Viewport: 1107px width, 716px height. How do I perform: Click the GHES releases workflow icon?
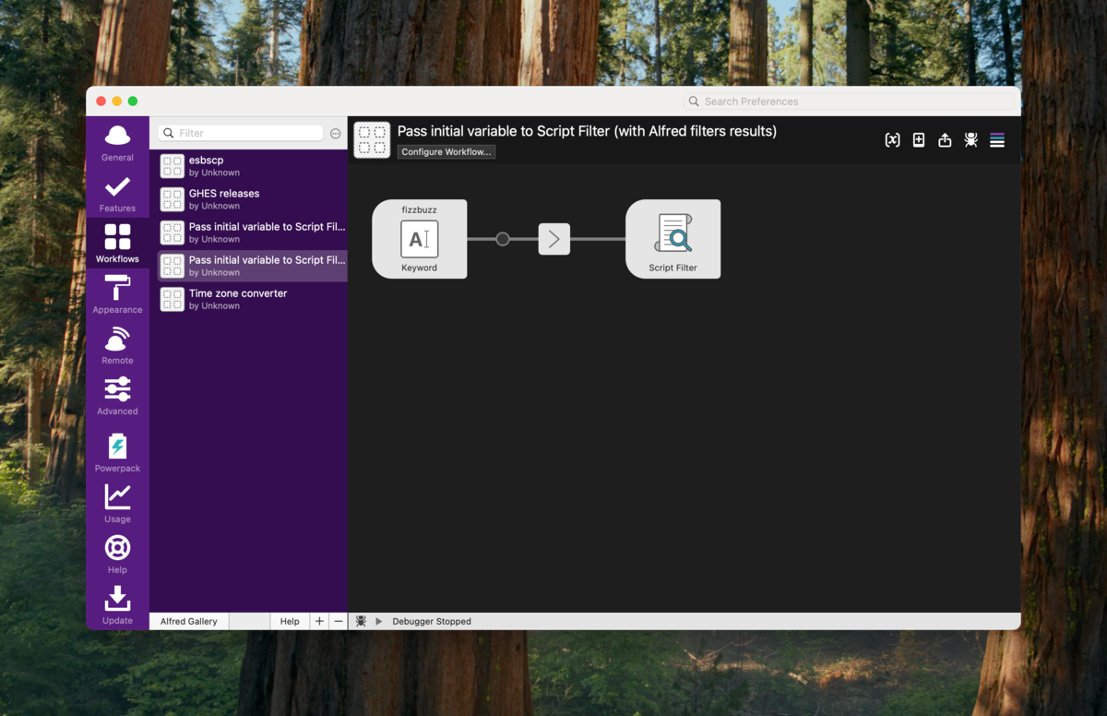point(173,199)
